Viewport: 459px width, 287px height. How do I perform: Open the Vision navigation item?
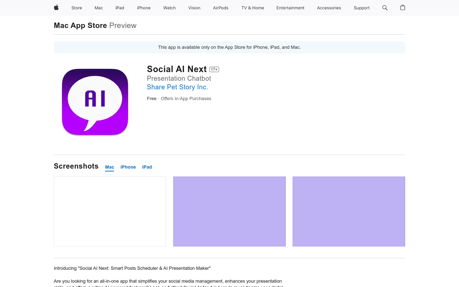194,8
